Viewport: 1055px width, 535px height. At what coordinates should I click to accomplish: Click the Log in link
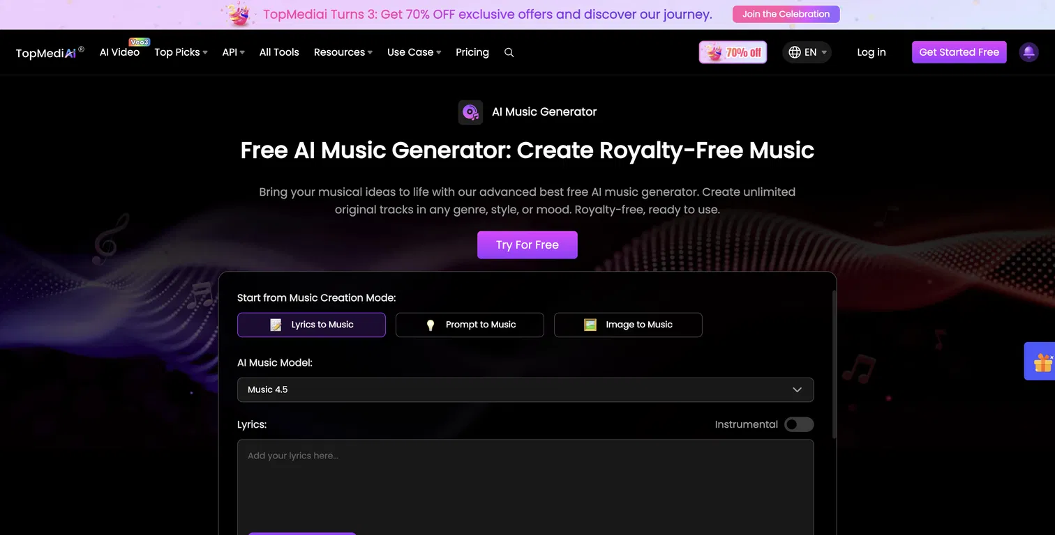coord(871,52)
